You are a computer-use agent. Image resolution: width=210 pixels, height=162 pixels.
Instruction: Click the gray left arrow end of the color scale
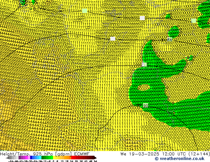coord(8,158)
